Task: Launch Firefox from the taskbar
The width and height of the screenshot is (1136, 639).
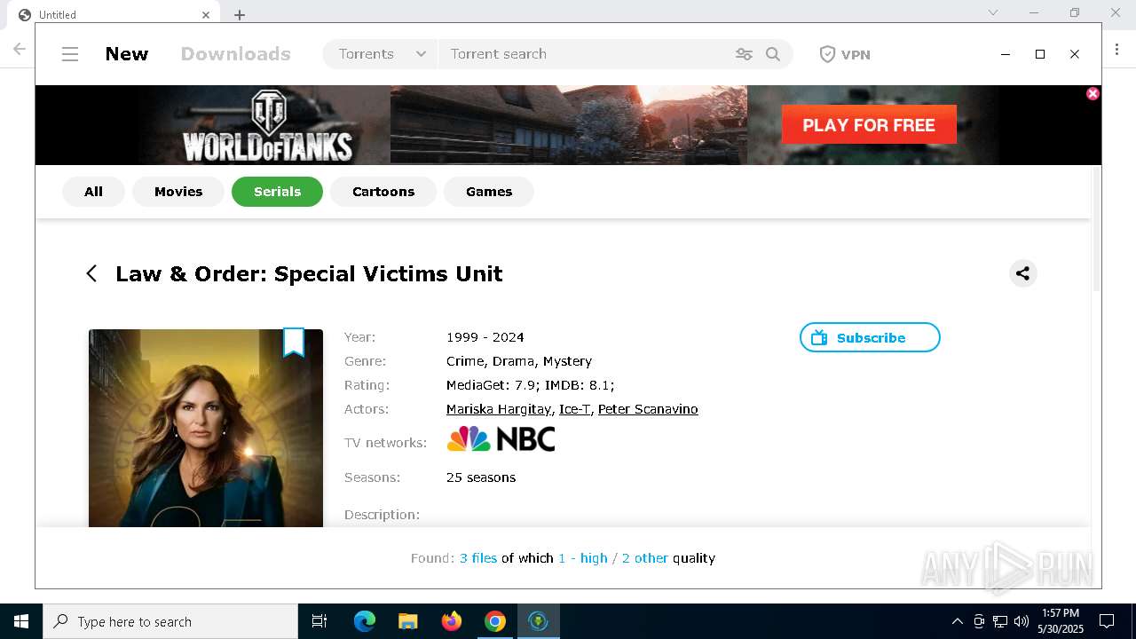Action: (452, 621)
